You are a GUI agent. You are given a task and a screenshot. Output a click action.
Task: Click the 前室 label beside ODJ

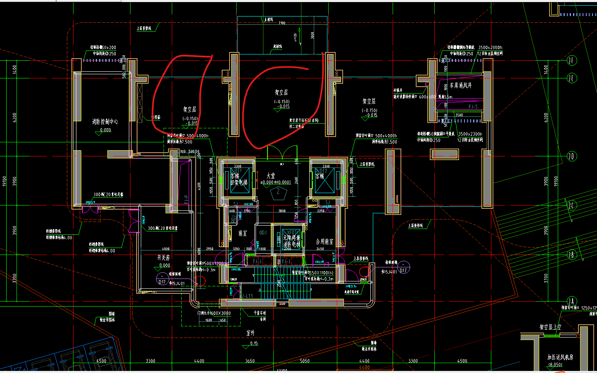[243, 233]
